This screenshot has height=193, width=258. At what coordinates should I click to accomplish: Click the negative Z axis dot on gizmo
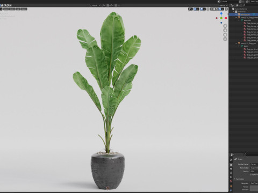coord(221,23)
